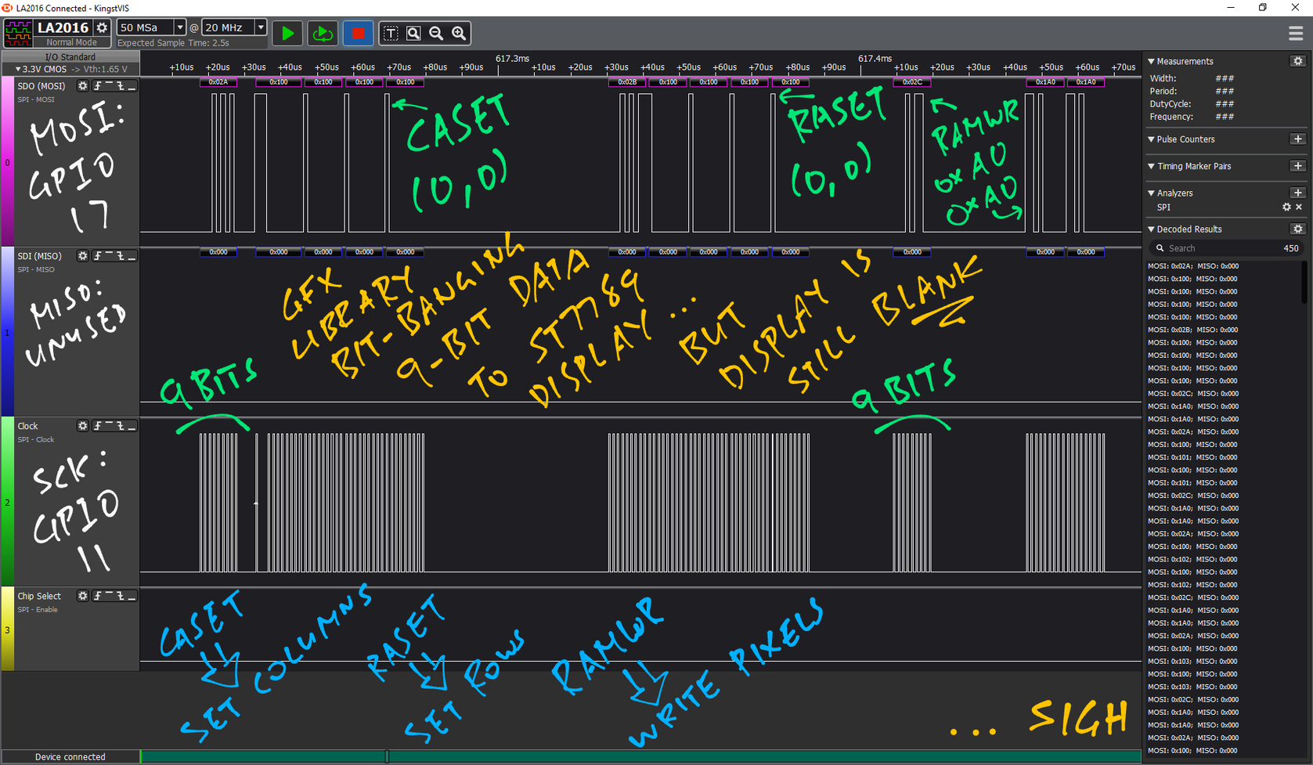Stop the capture with red square button
The width and height of the screenshot is (1313, 765).
tap(358, 33)
